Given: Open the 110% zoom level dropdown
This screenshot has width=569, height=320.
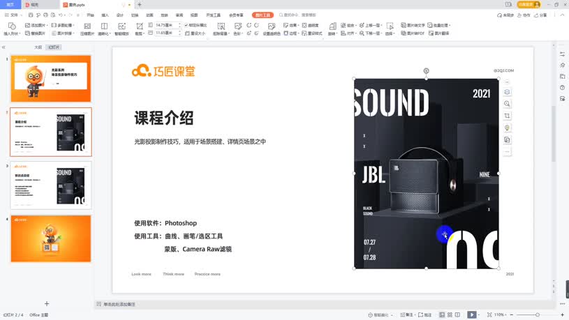Looking at the screenshot, I should (x=501, y=314).
